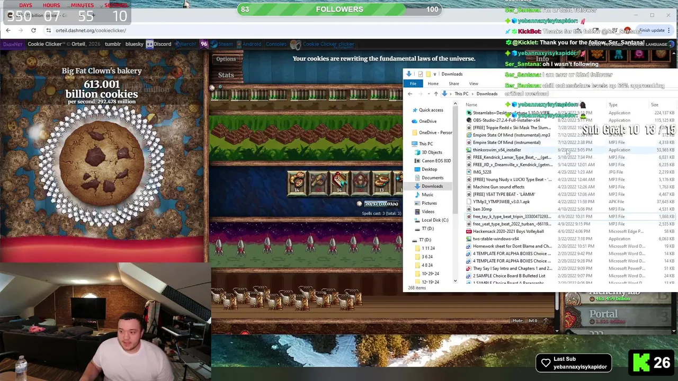Open the Options menu in Cookie Clicker
The height and width of the screenshot is (381, 678).
click(226, 59)
